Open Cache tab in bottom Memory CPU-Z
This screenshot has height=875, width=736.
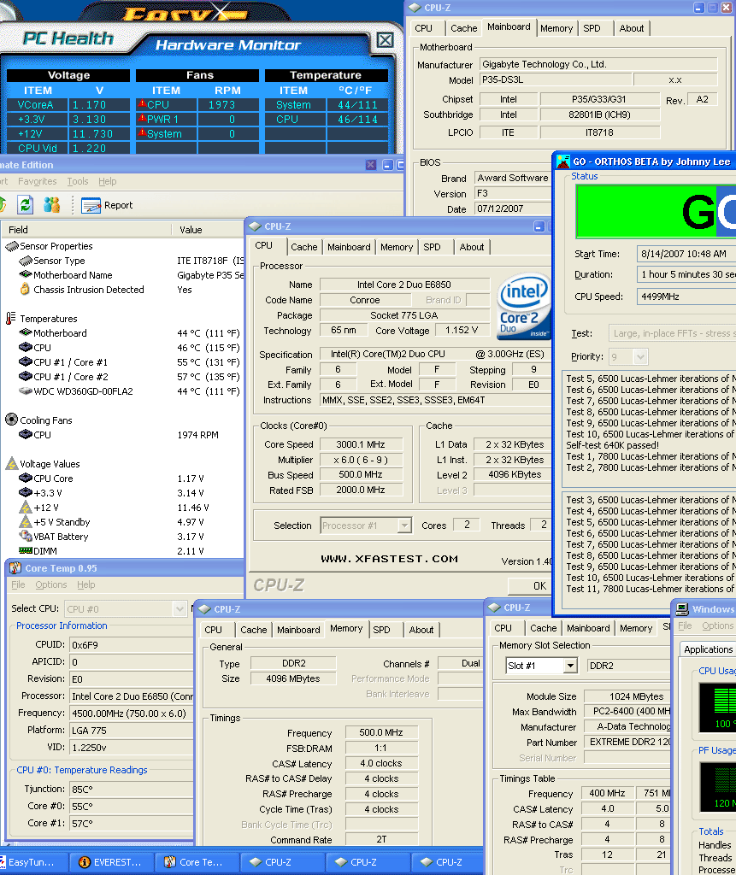(x=254, y=630)
